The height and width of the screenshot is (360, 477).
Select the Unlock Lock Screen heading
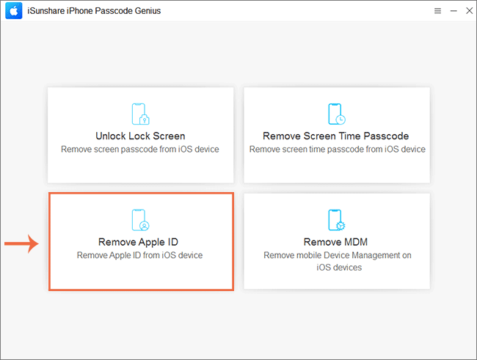tap(140, 136)
